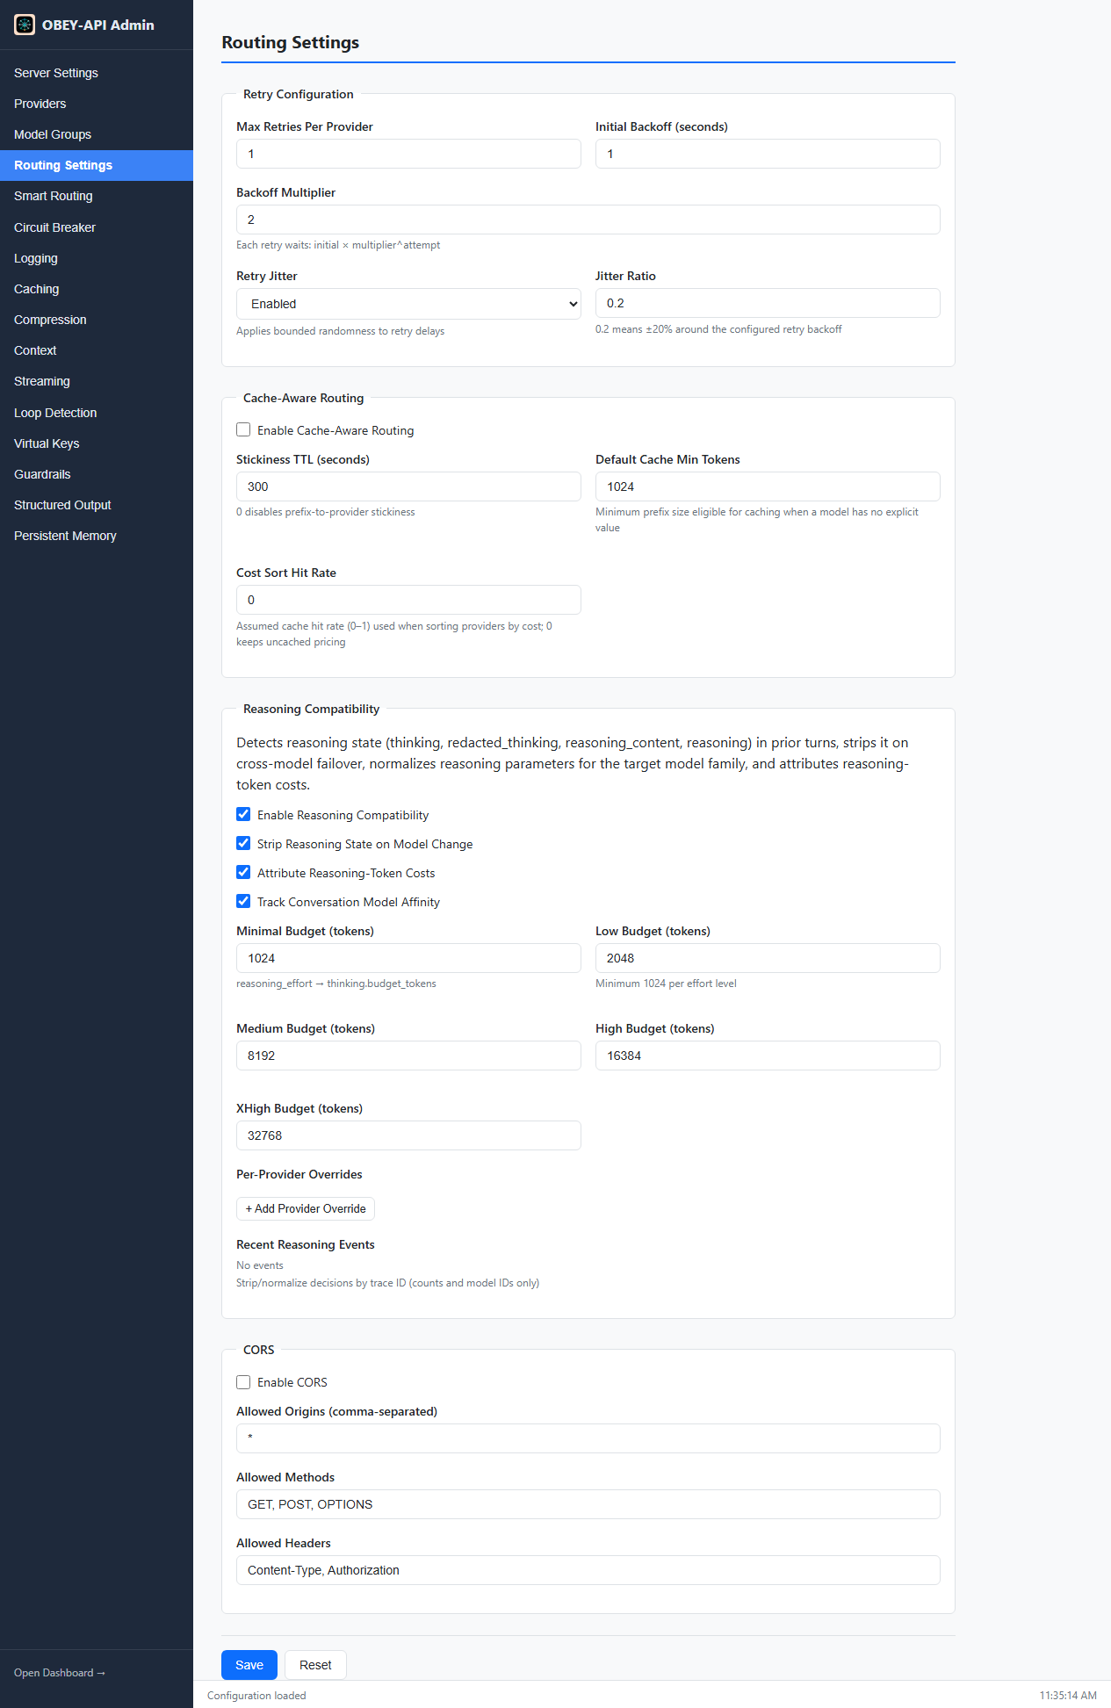Go to Context settings
Image resolution: width=1111 pixels, height=1708 pixels.
97,350
